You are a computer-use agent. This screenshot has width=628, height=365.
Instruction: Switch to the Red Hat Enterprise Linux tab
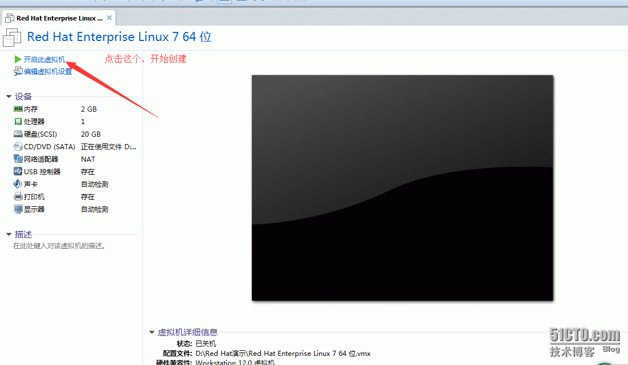[x=59, y=18]
